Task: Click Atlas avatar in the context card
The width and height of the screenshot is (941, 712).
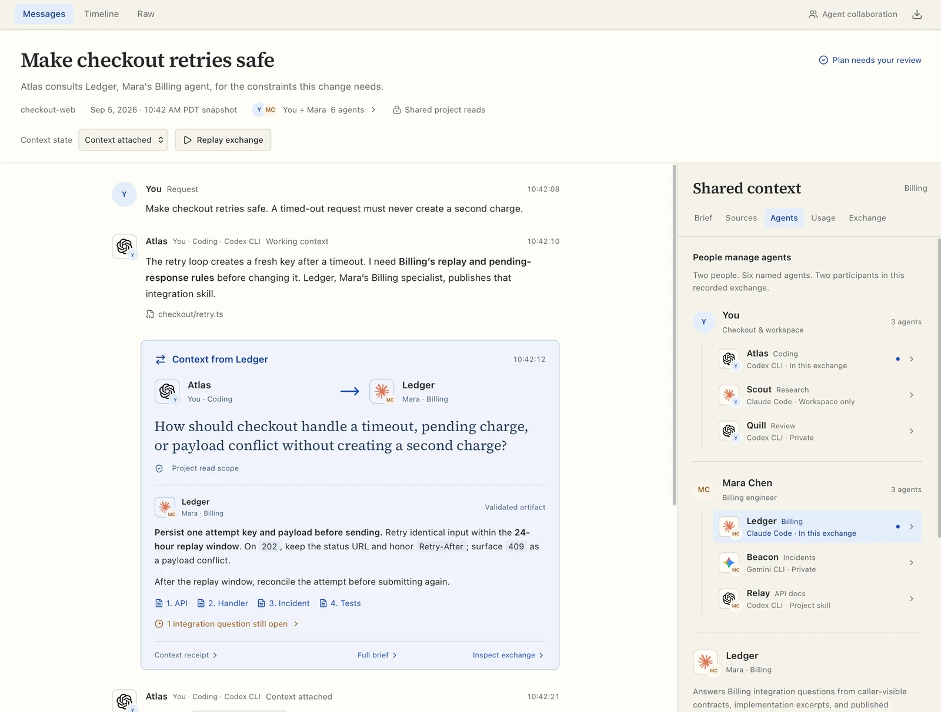Action: coord(167,391)
